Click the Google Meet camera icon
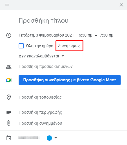The height and width of the screenshot is (145, 127). tap(9, 80)
